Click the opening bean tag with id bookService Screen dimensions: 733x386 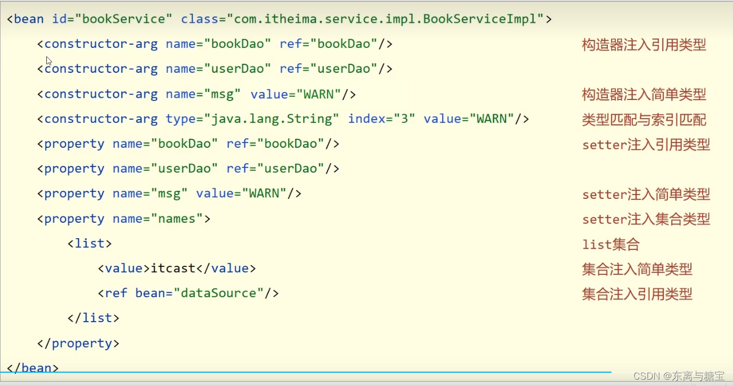click(x=279, y=19)
